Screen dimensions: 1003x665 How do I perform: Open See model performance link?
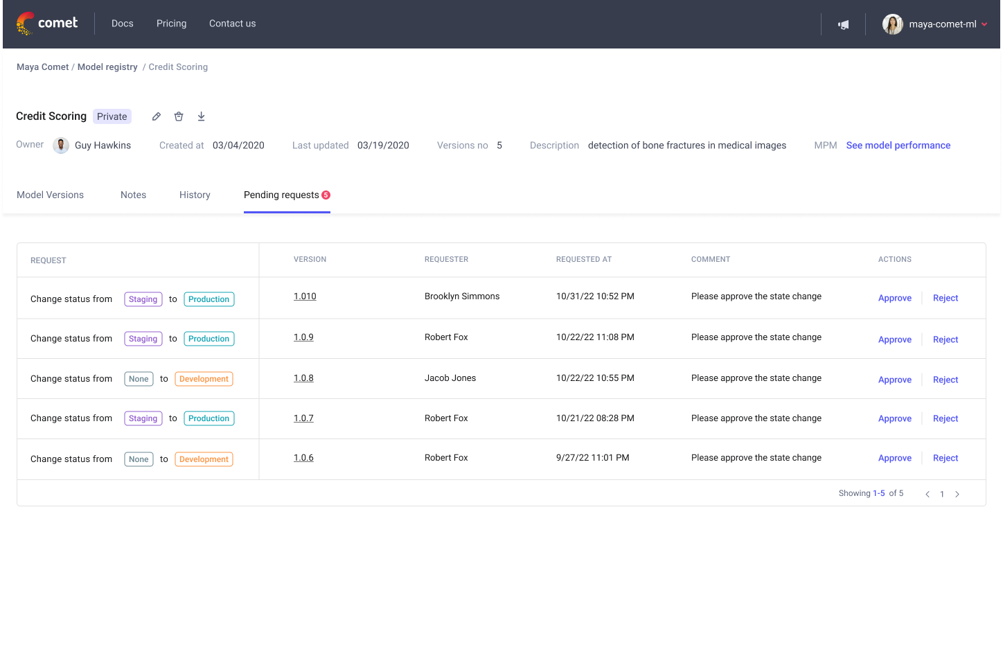click(898, 145)
